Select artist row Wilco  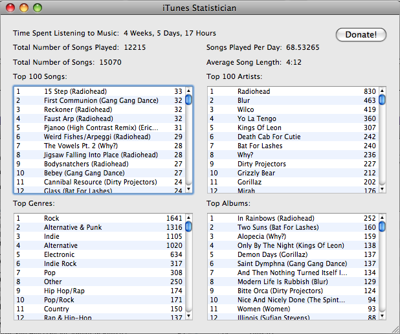point(293,109)
